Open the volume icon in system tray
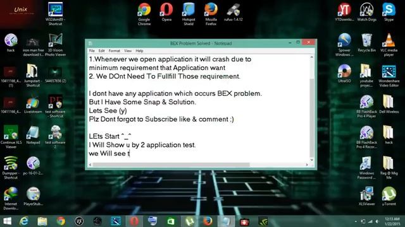 [377, 221]
